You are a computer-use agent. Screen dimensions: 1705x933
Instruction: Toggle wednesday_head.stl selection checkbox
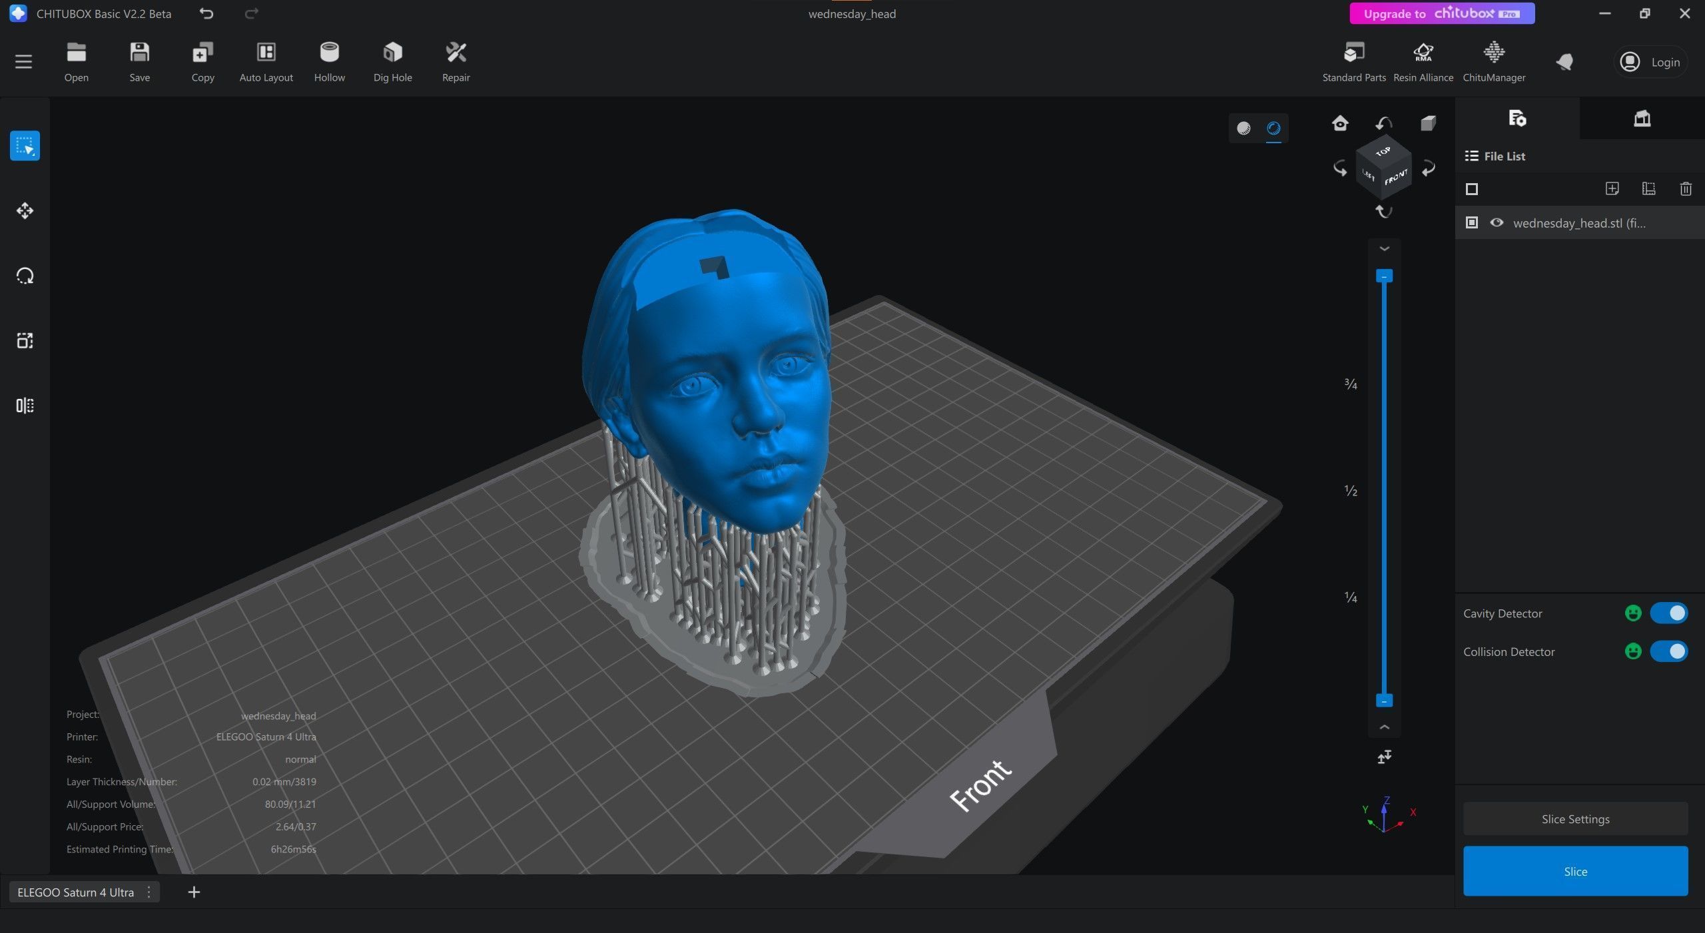1472,222
